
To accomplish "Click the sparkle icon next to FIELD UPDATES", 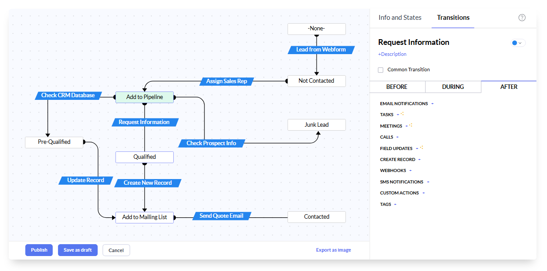I will 422,148.
